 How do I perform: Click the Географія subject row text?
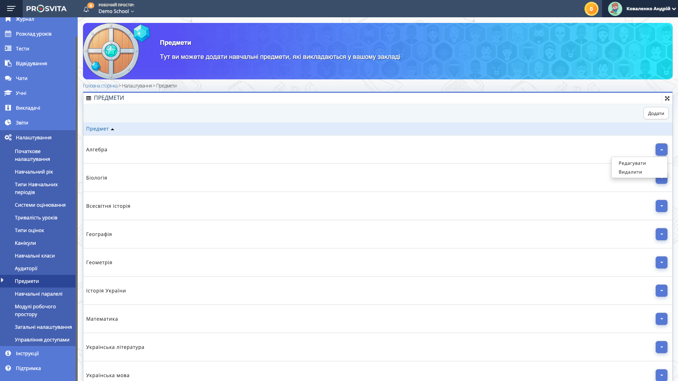[x=99, y=234]
